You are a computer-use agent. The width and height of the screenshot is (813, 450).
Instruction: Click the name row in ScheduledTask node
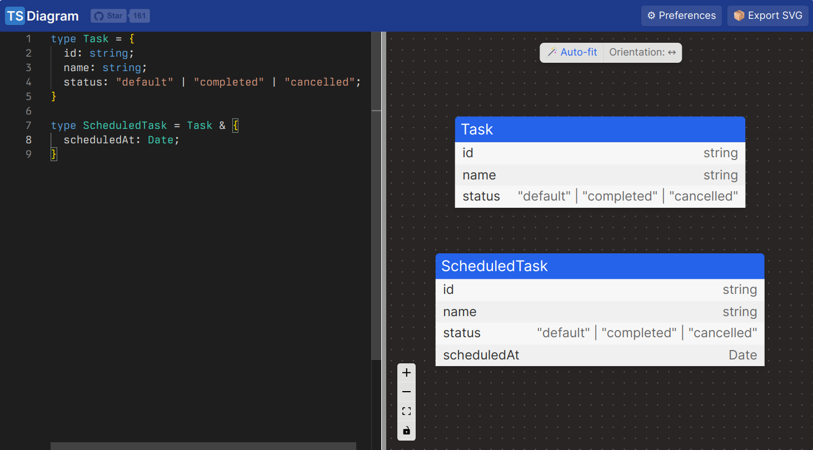[x=600, y=312]
